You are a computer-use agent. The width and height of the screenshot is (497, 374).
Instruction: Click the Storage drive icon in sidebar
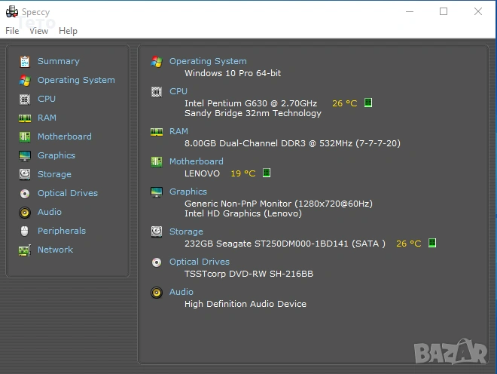(x=25, y=174)
